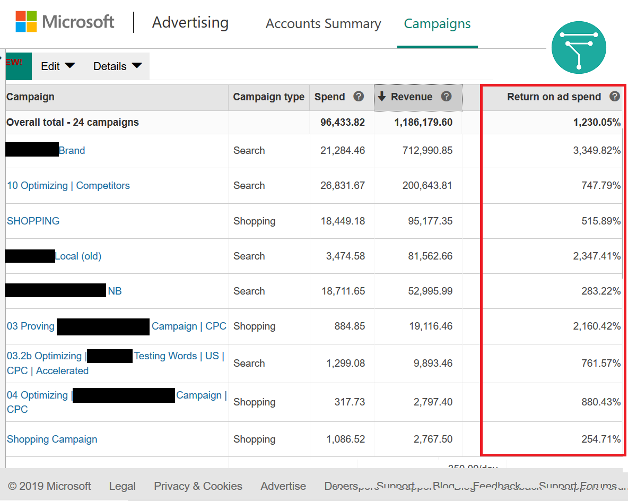Viewport: 628px width, 501px height.
Task: Sort by the Spend column header
Action: [x=329, y=97]
